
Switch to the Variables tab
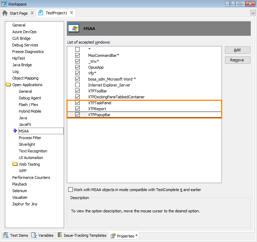point(46,235)
